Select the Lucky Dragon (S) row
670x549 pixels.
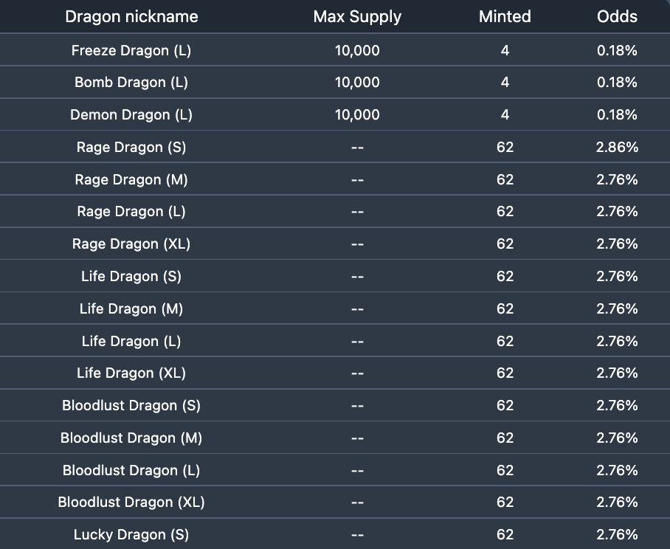pyautogui.click(x=335, y=534)
